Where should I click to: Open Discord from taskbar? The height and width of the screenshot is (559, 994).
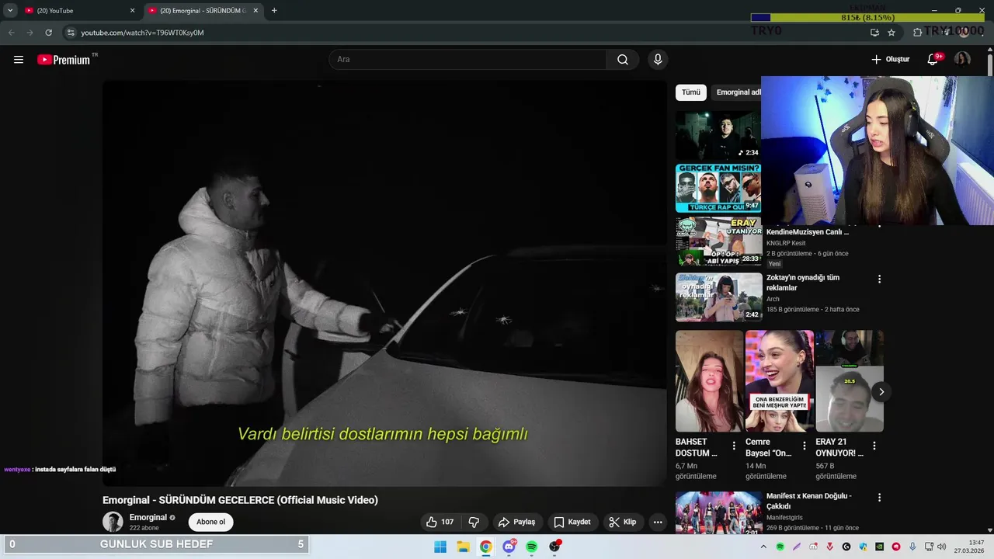pyautogui.click(x=509, y=547)
